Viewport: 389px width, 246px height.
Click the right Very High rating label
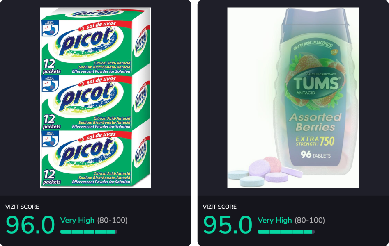click(275, 220)
